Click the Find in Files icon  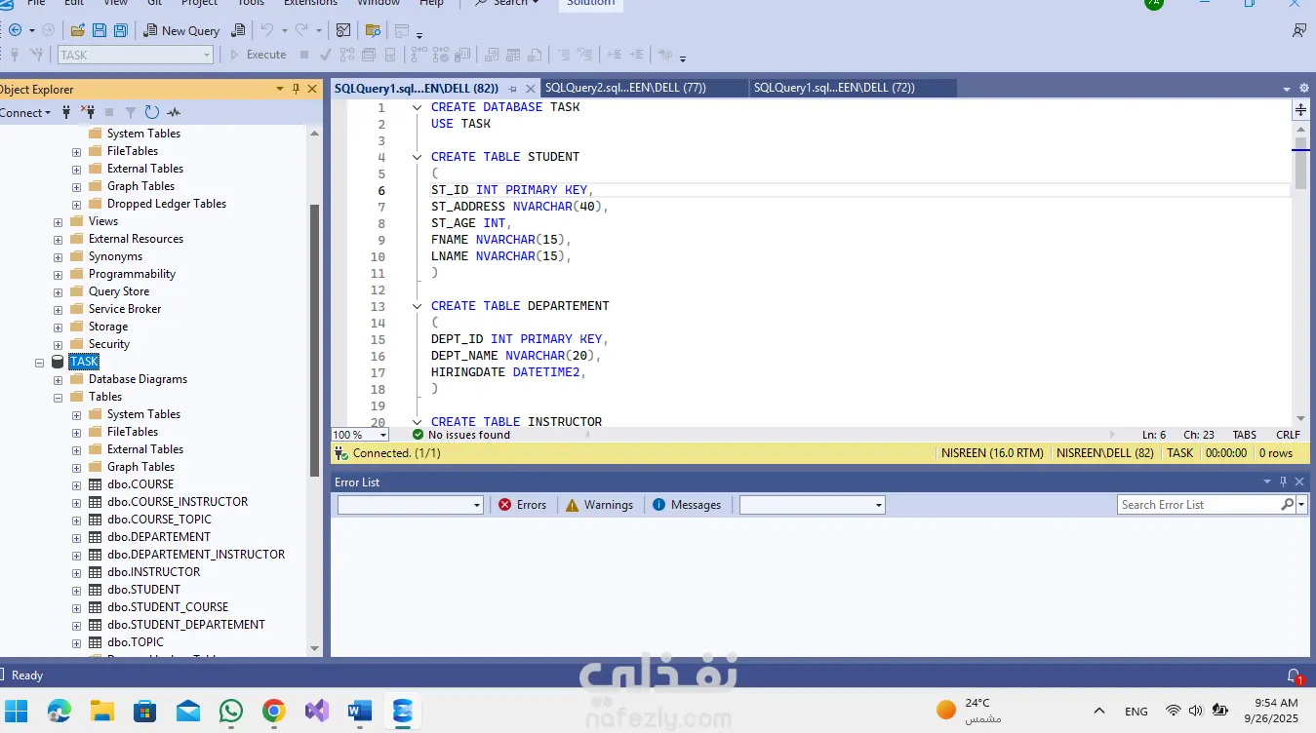(x=373, y=30)
